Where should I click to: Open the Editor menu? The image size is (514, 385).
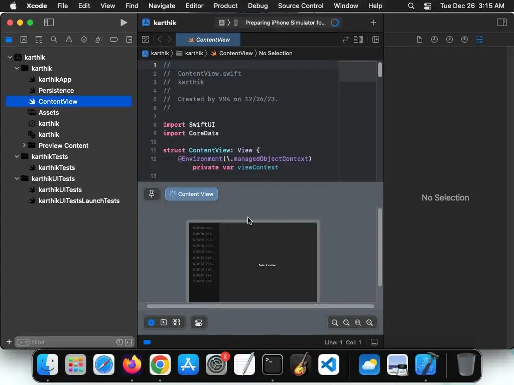194,6
